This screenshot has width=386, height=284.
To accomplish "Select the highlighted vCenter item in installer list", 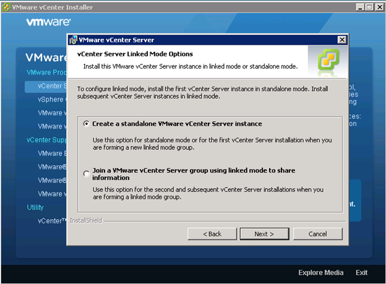I will (x=46, y=86).
